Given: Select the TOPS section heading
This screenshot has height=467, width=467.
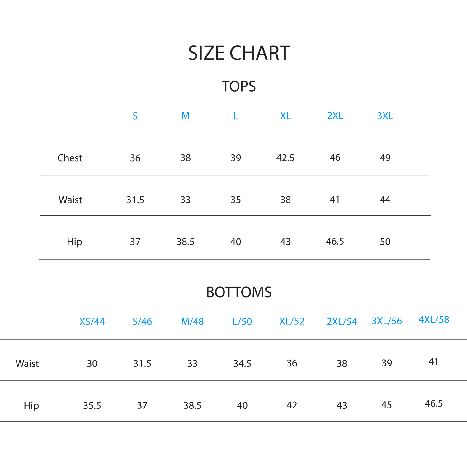Looking at the screenshot, I should (238, 86).
